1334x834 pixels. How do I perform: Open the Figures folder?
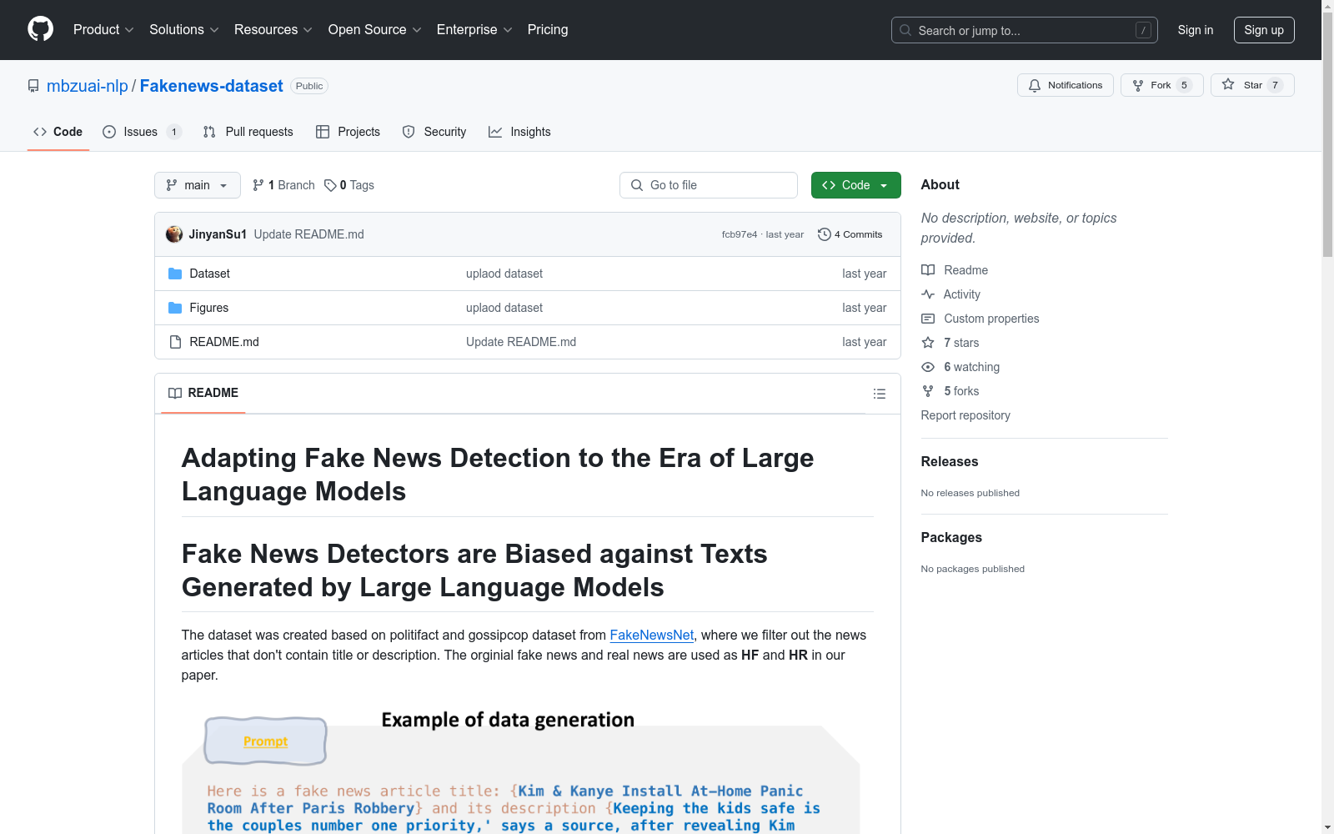(x=208, y=308)
